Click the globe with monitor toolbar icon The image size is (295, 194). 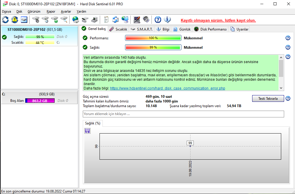coord(125,20)
